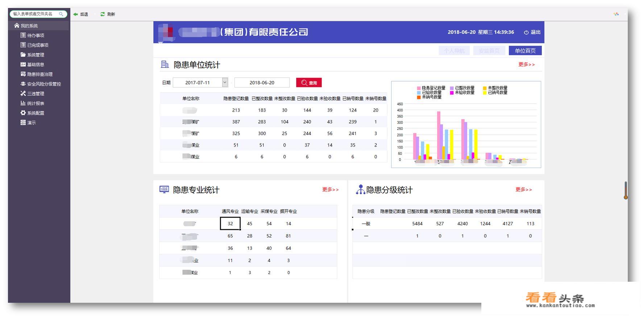Click 退出 to log out

click(x=535, y=32)
